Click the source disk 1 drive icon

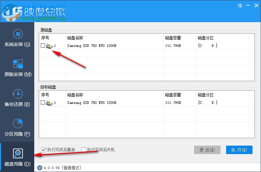(x=50, y=46)
